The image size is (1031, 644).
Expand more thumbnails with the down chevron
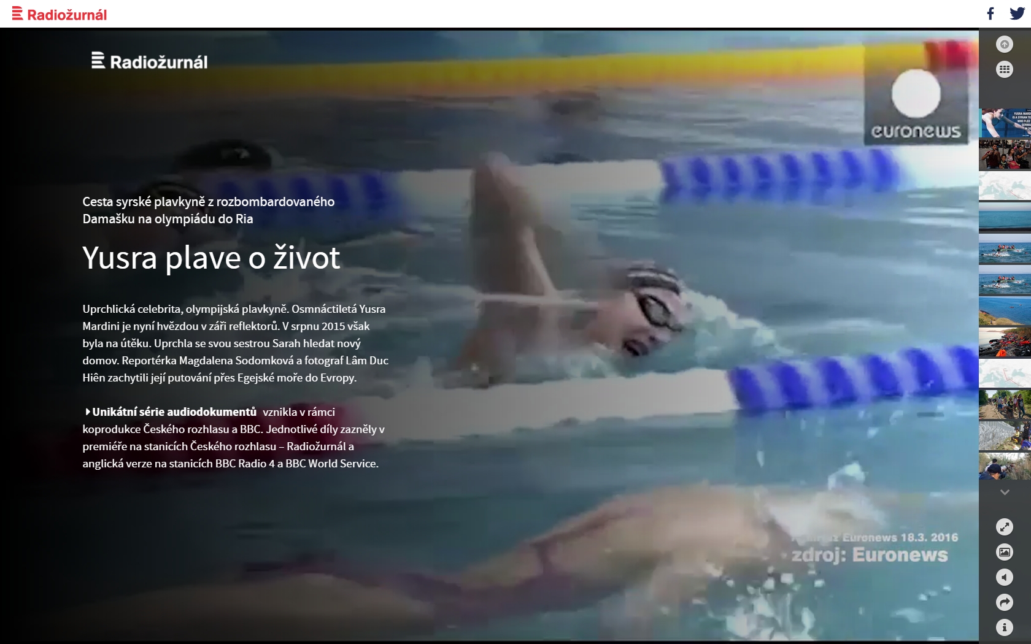click(x=1005, y=492)
